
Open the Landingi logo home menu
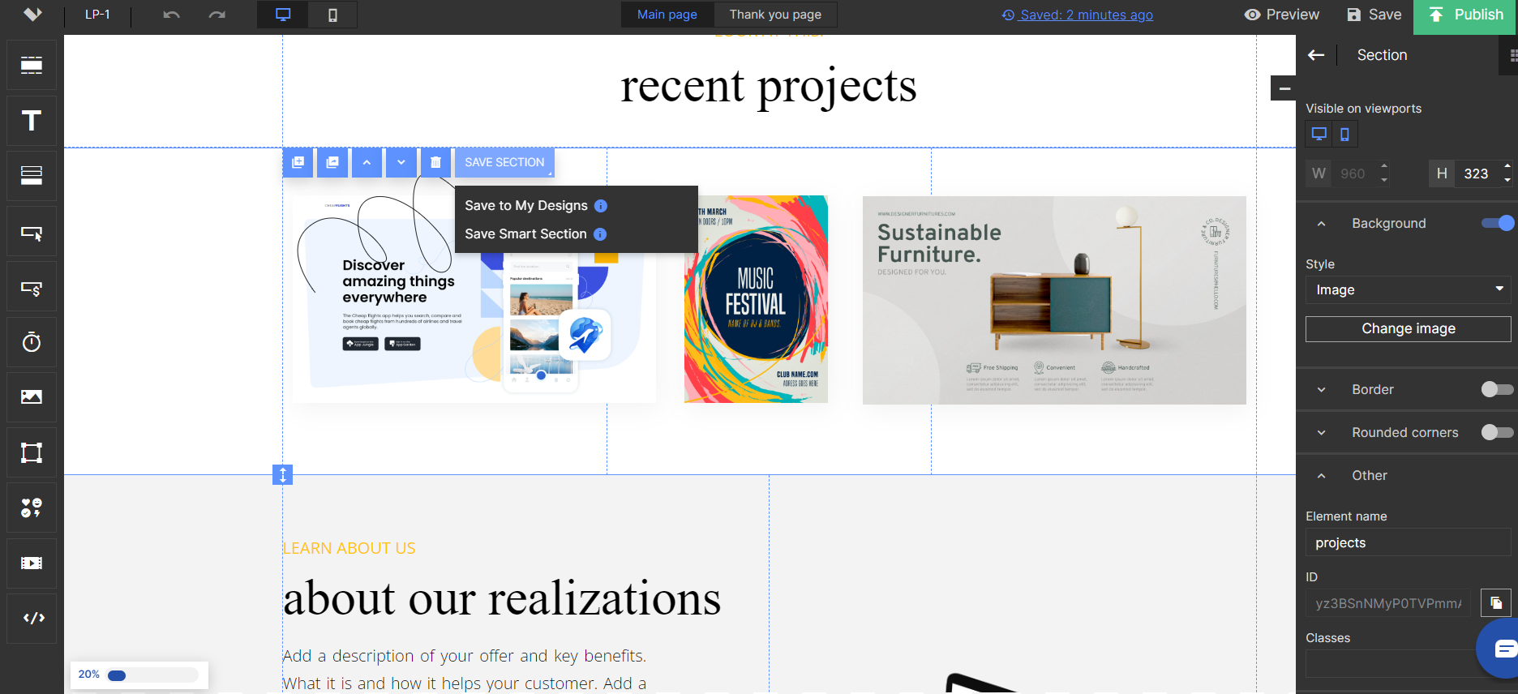click(x=32, y=15)
